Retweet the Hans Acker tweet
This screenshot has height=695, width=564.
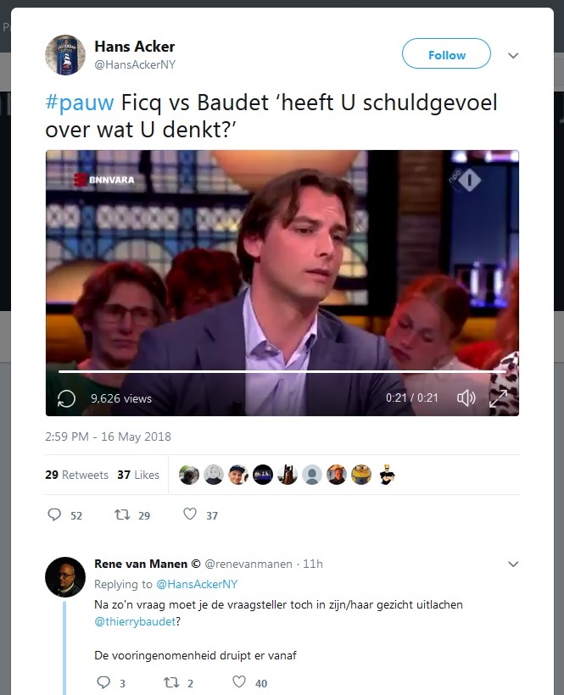pos(122,514)
